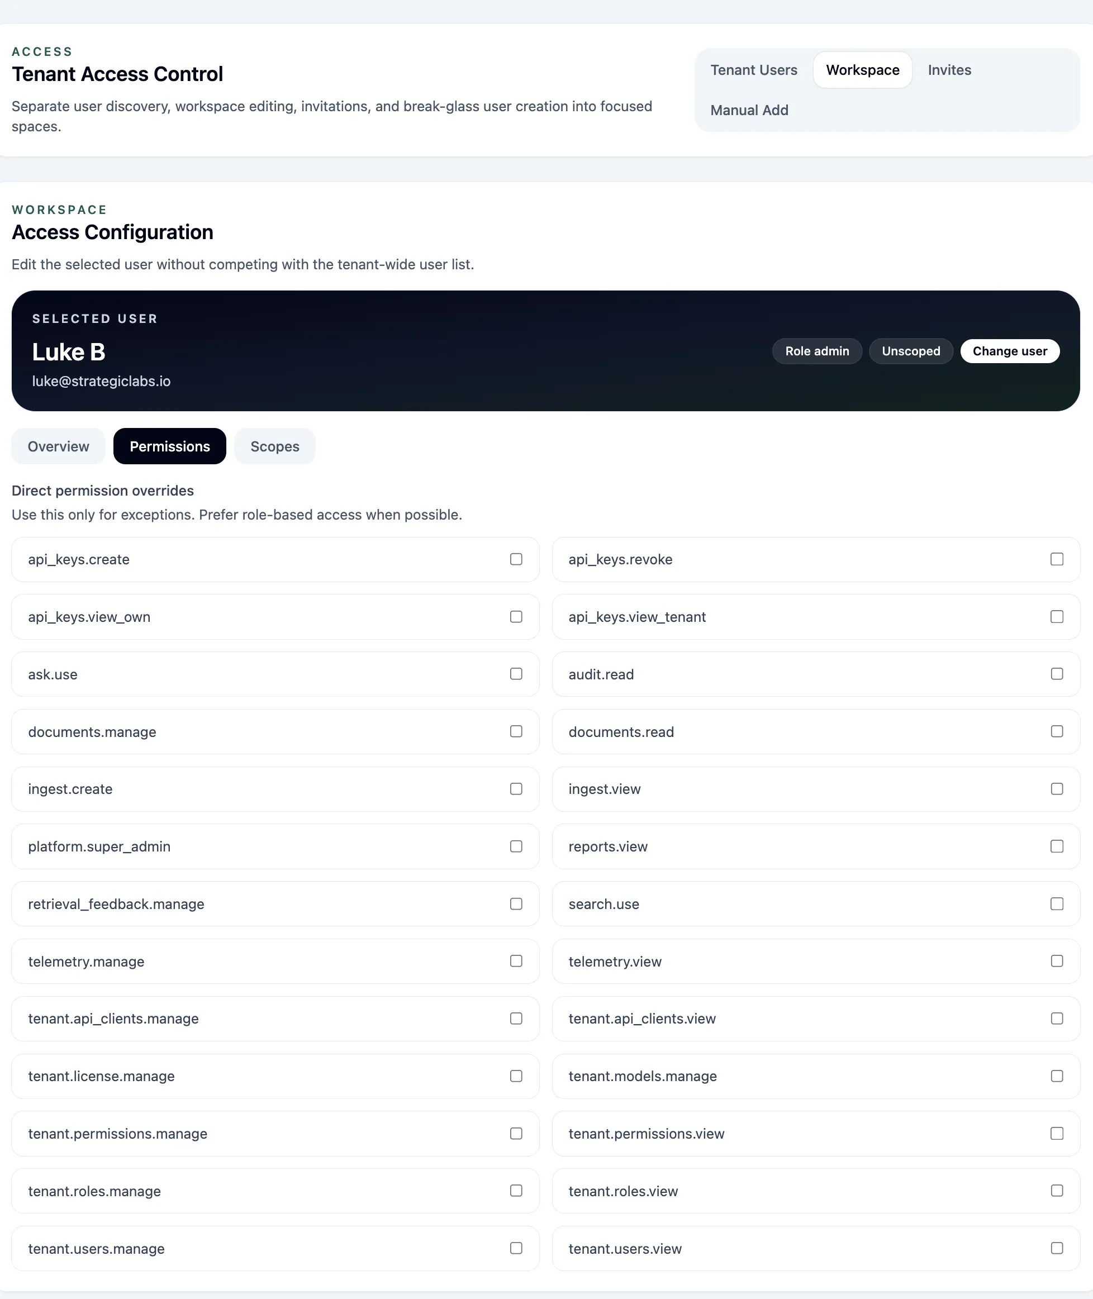
Task: Open the Invites tab
Action: coord(949,70)
